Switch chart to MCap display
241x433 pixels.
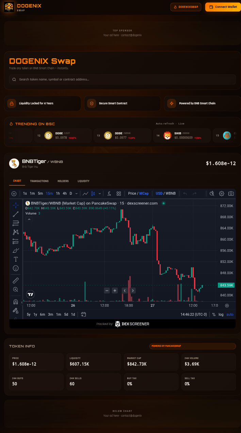[x=144, y=194]
